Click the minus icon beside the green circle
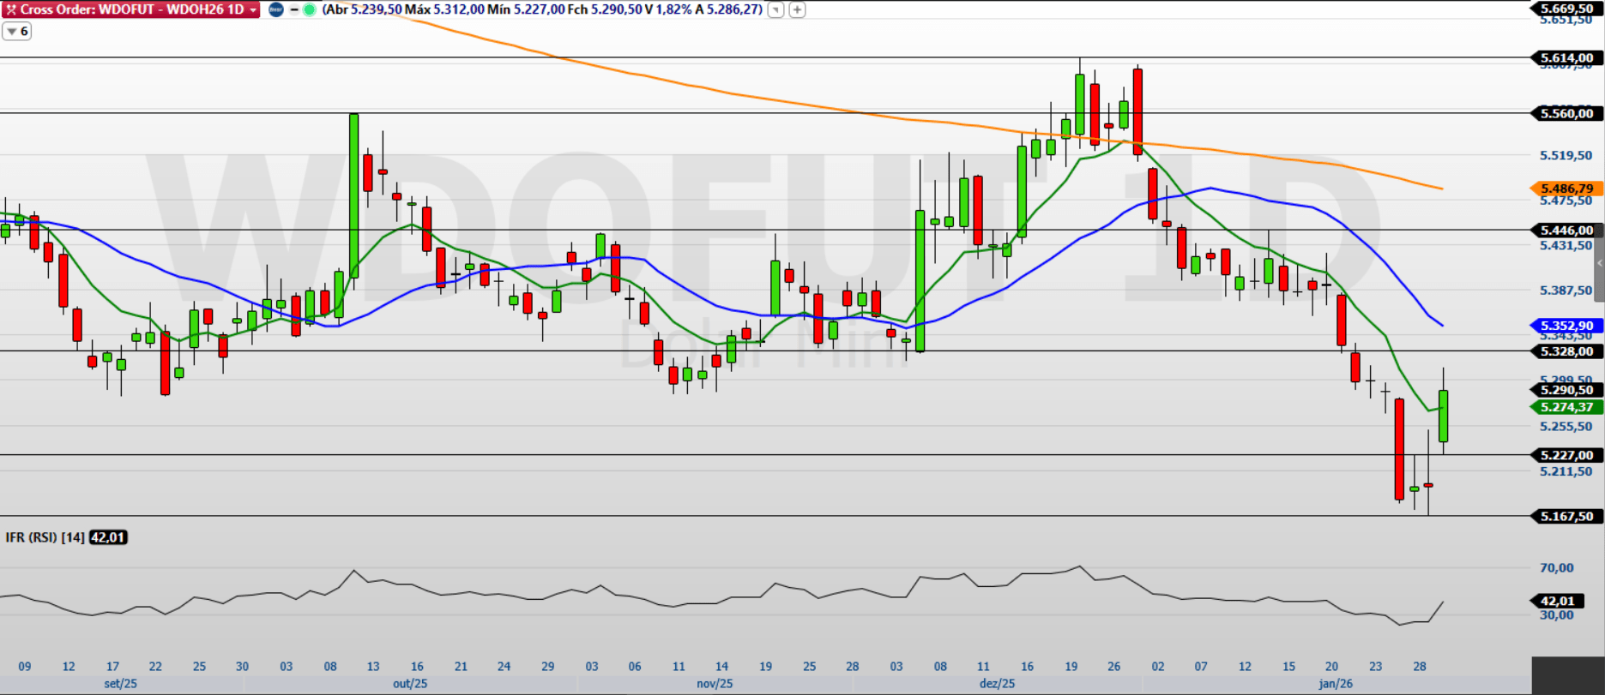The image size is (1605, 695). [x=294, y=9]
